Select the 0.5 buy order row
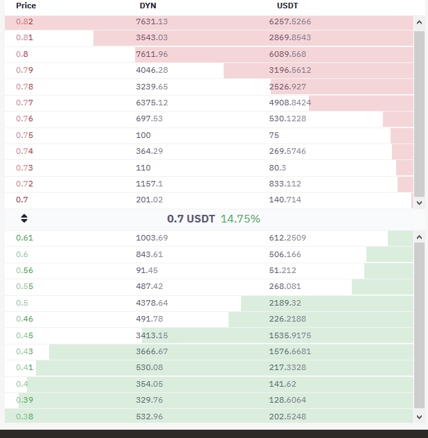This screenshot has width=428, height=438. pyautogui.click(x=209, y=303)
